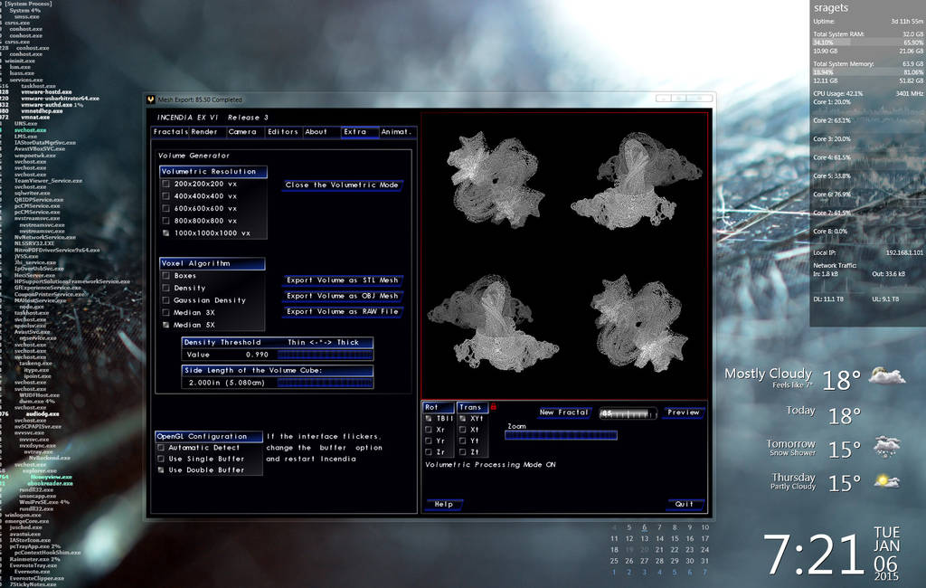Enable Use Single Buffer option
This screenshot has height=588, width=926.
pos(161,460)
